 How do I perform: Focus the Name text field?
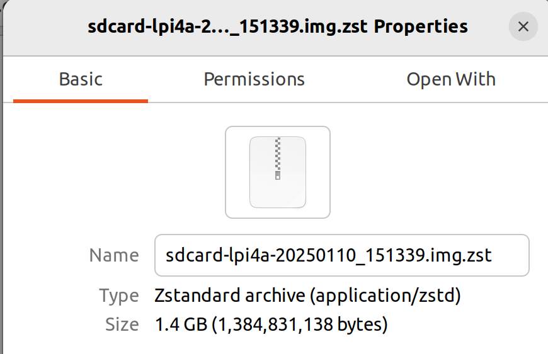(342, 255)
